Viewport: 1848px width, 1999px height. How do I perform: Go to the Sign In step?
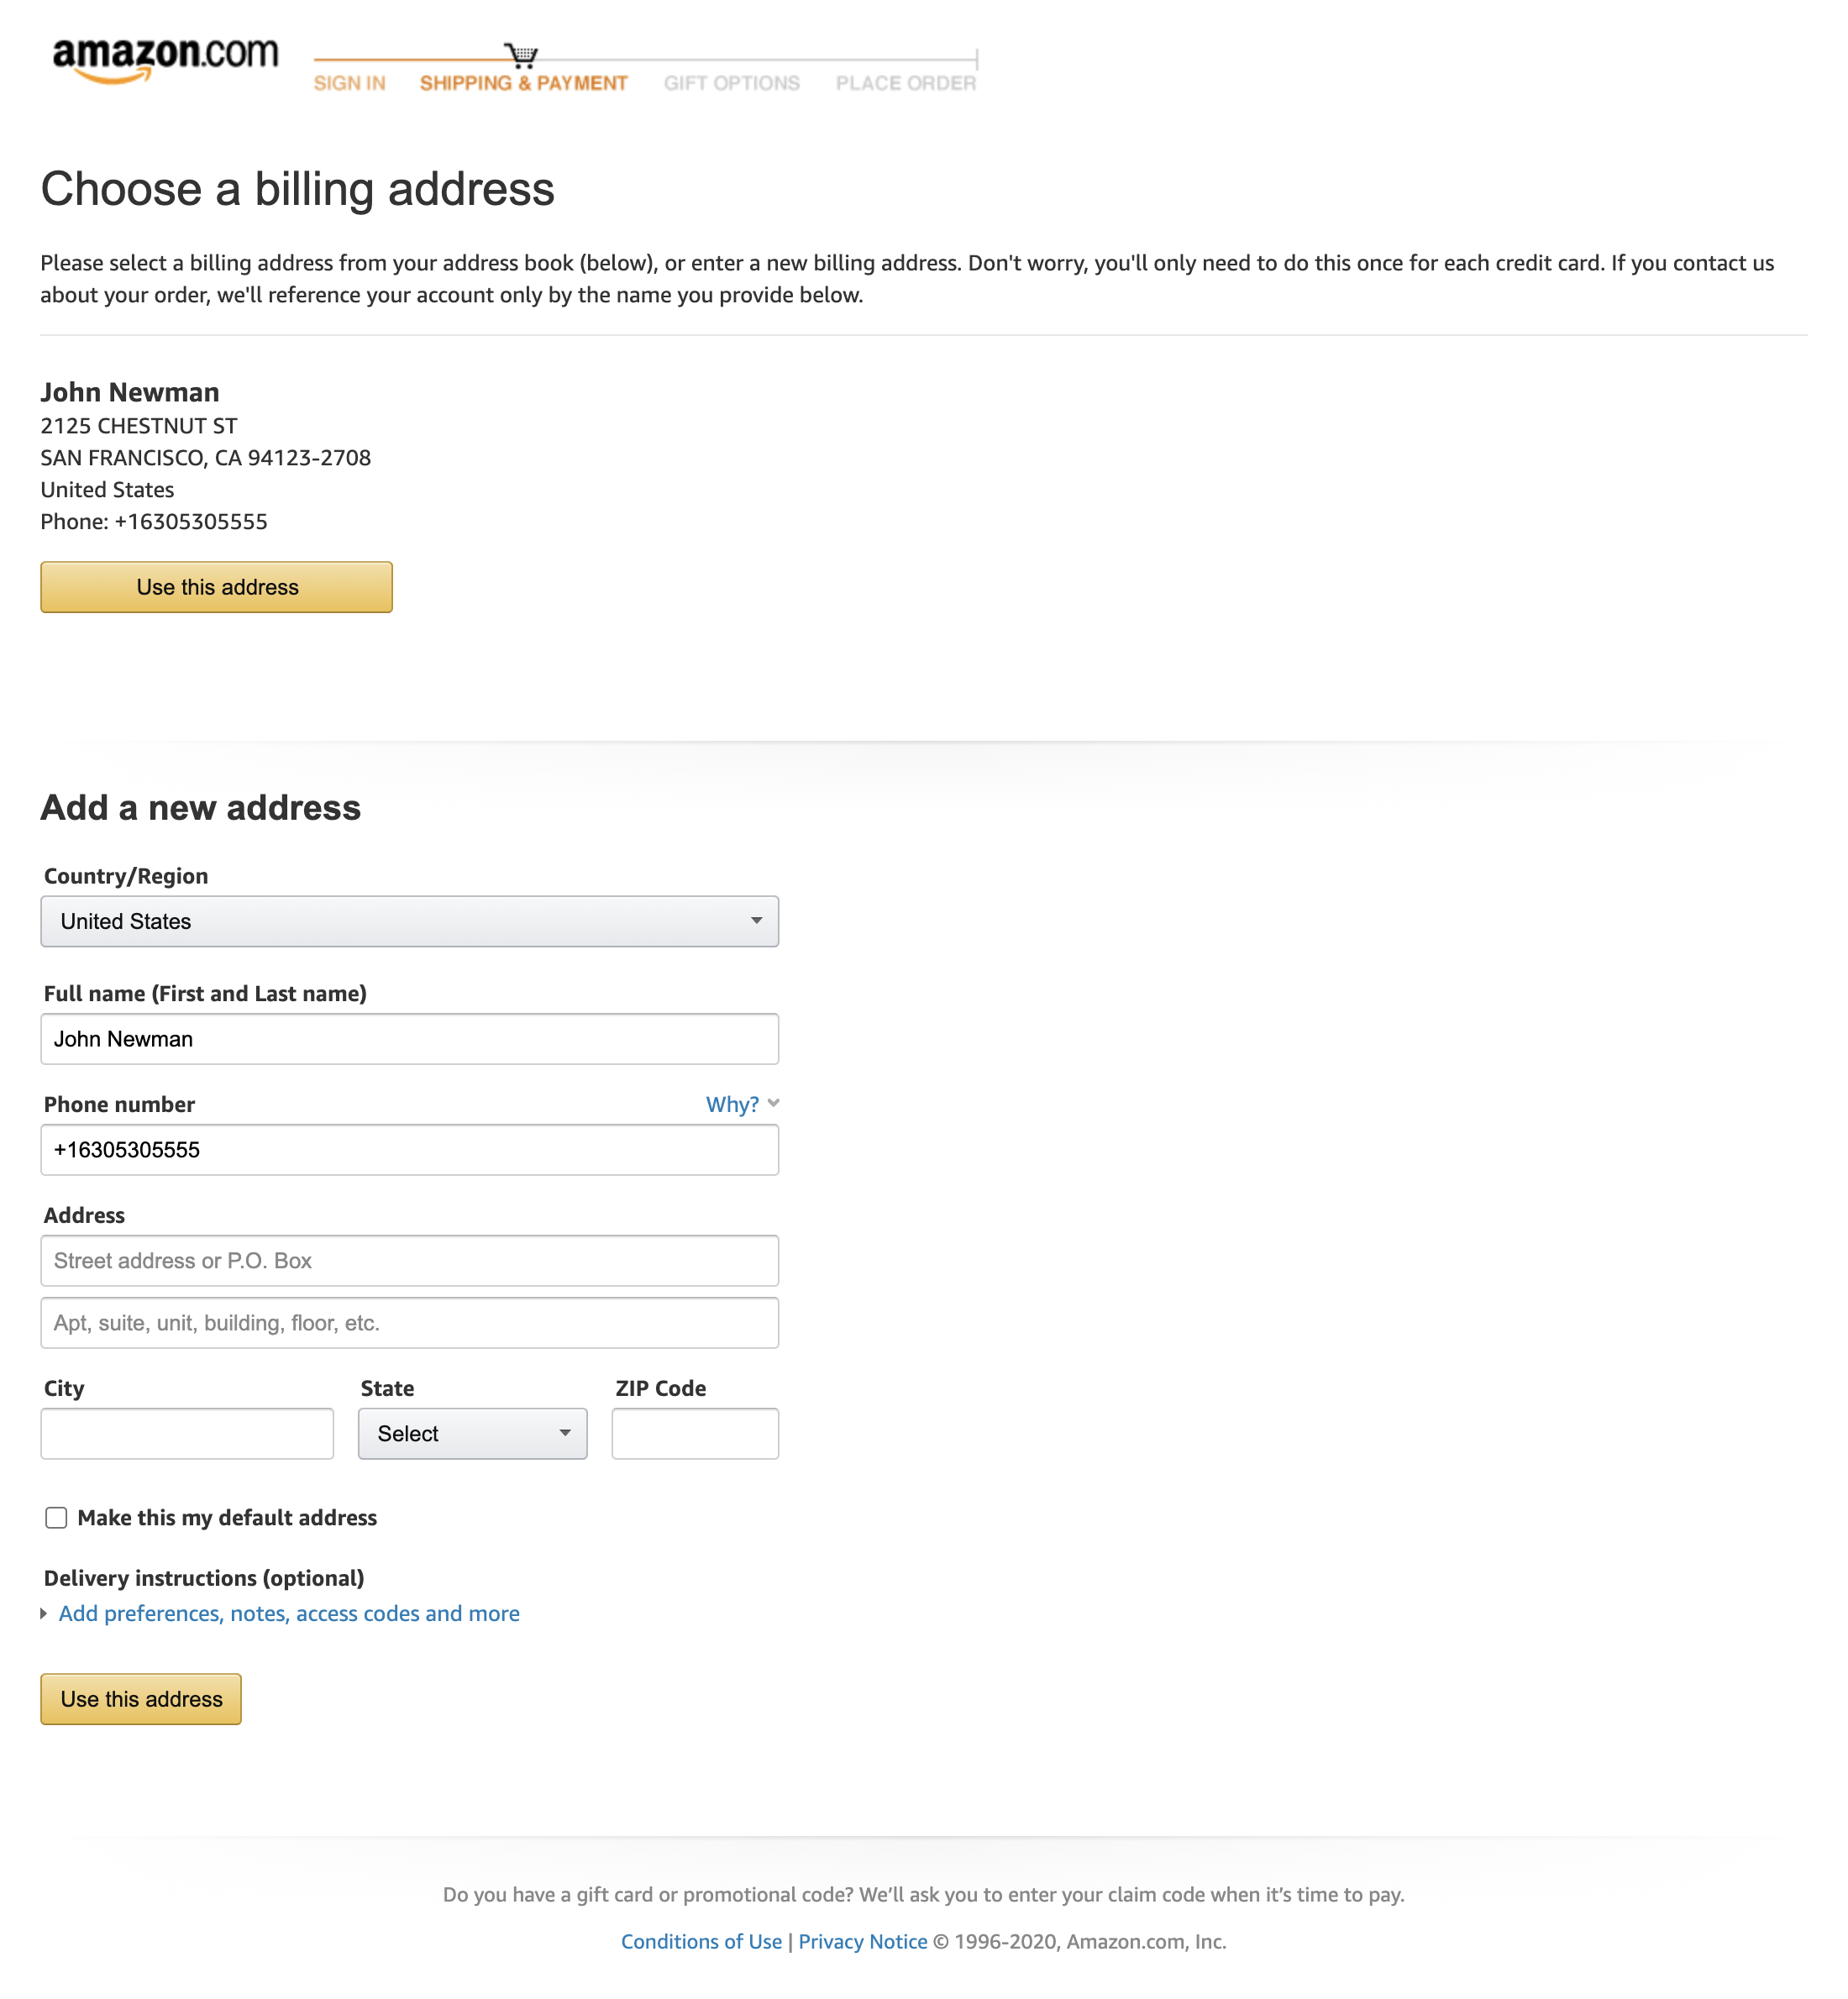349,83
